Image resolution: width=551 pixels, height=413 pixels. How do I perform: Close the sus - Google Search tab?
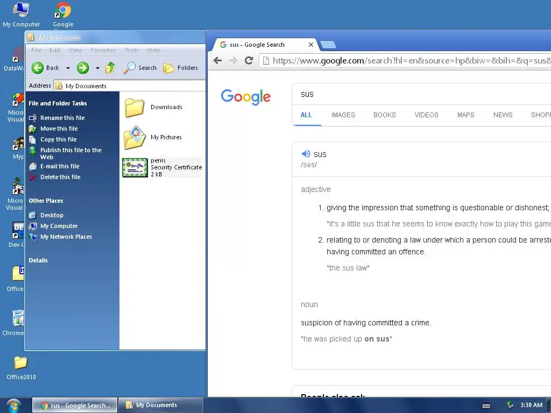310,45
